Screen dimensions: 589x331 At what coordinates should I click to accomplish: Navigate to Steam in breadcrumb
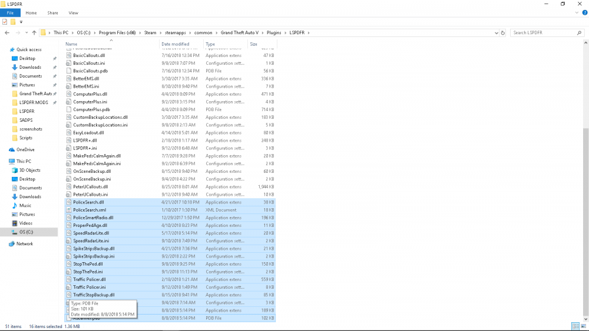point(150,32)
